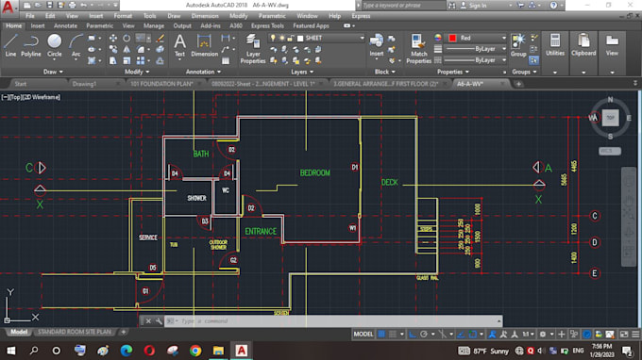Click the Insert block tool
Viewport: 642px width, 360px height.
point(377,45)
